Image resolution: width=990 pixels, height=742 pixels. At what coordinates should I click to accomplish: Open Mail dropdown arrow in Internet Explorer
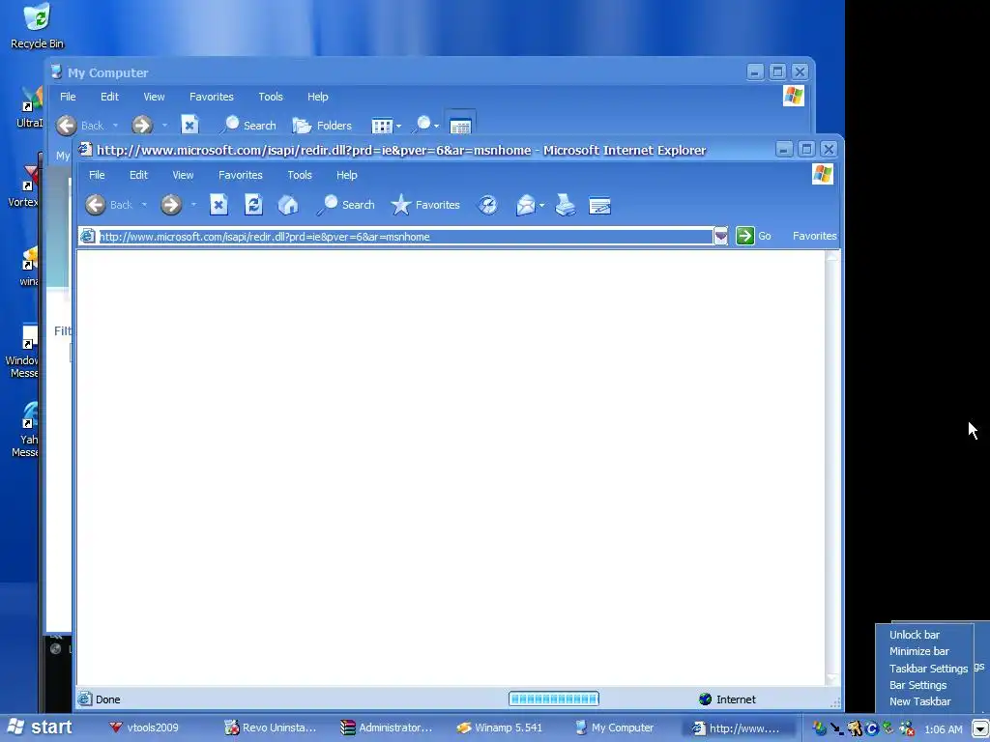coord(541,205)
